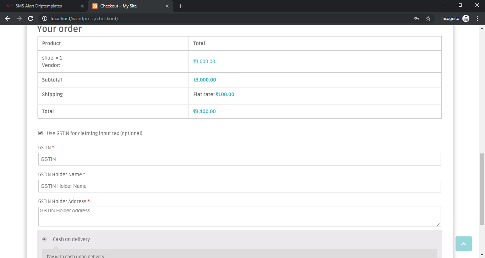Click the scroll-to-top arrow button
485x258 pixels.
463,244
